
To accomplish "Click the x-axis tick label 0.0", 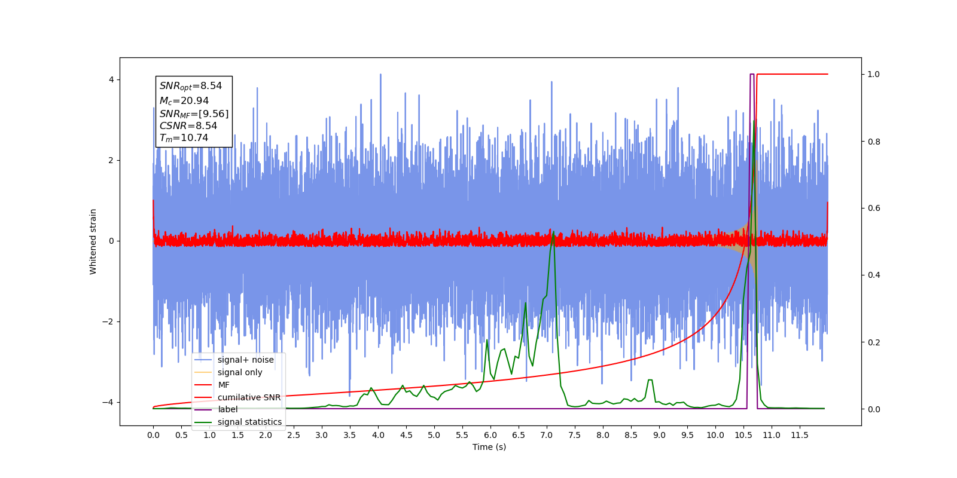I will (153, 435).
